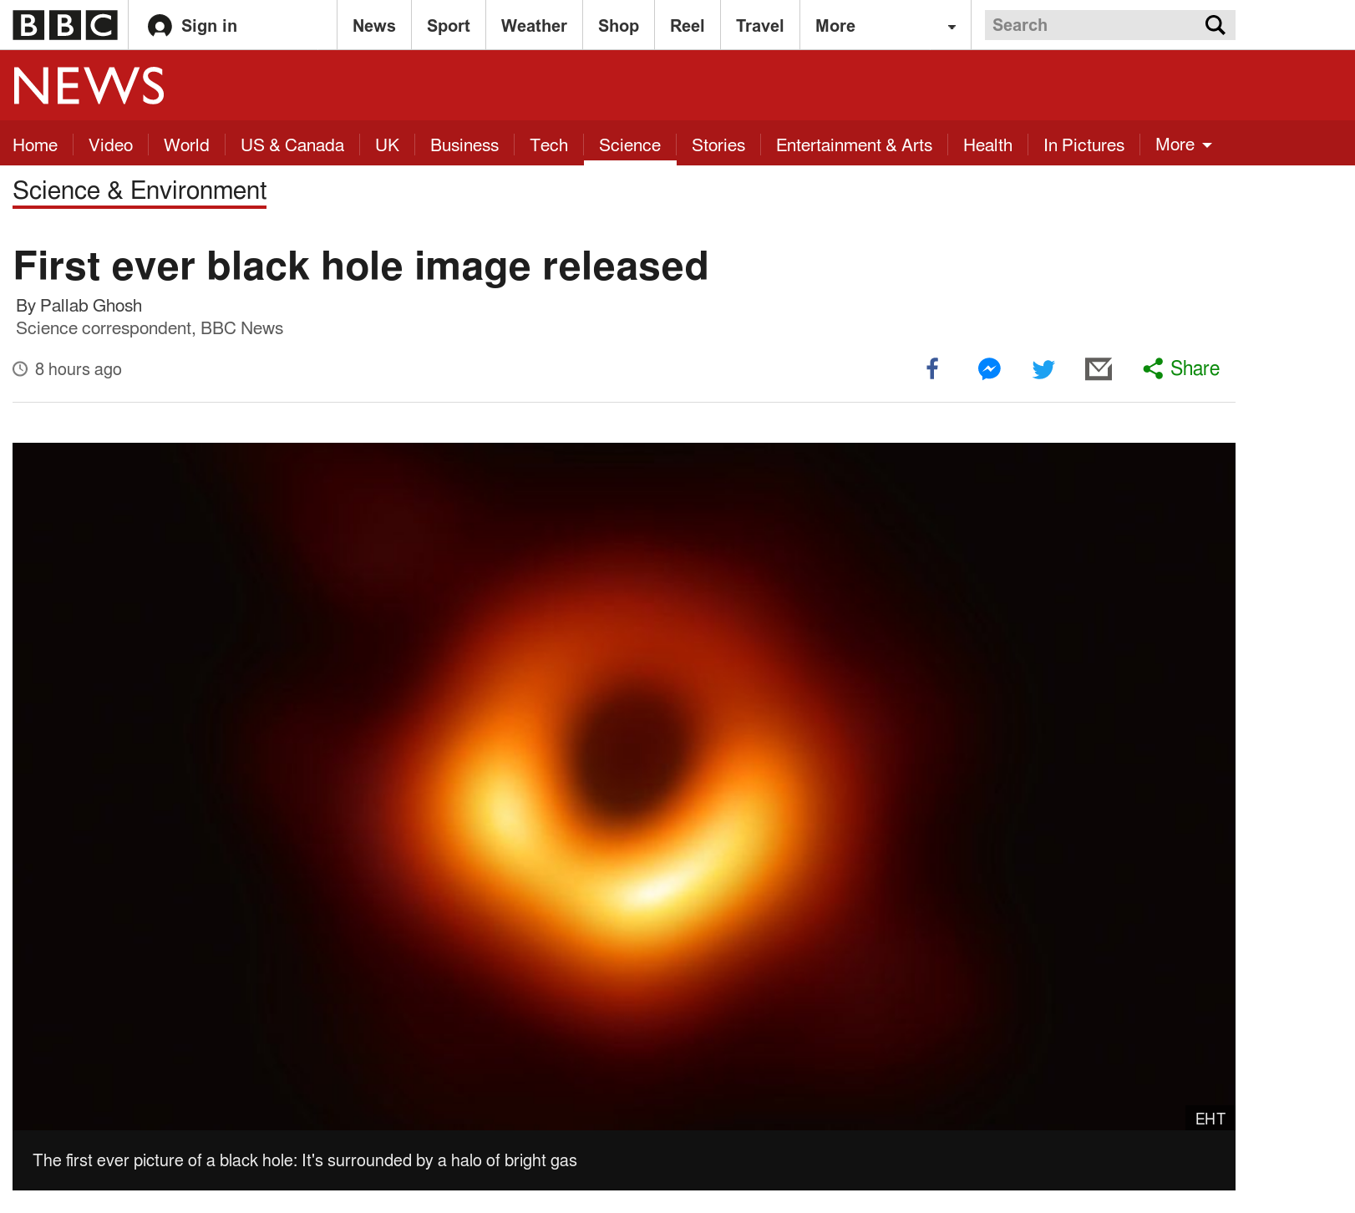Click the green Share icon
The height and width of the screenshot is (1213, 1355).
pos(1153,368)
